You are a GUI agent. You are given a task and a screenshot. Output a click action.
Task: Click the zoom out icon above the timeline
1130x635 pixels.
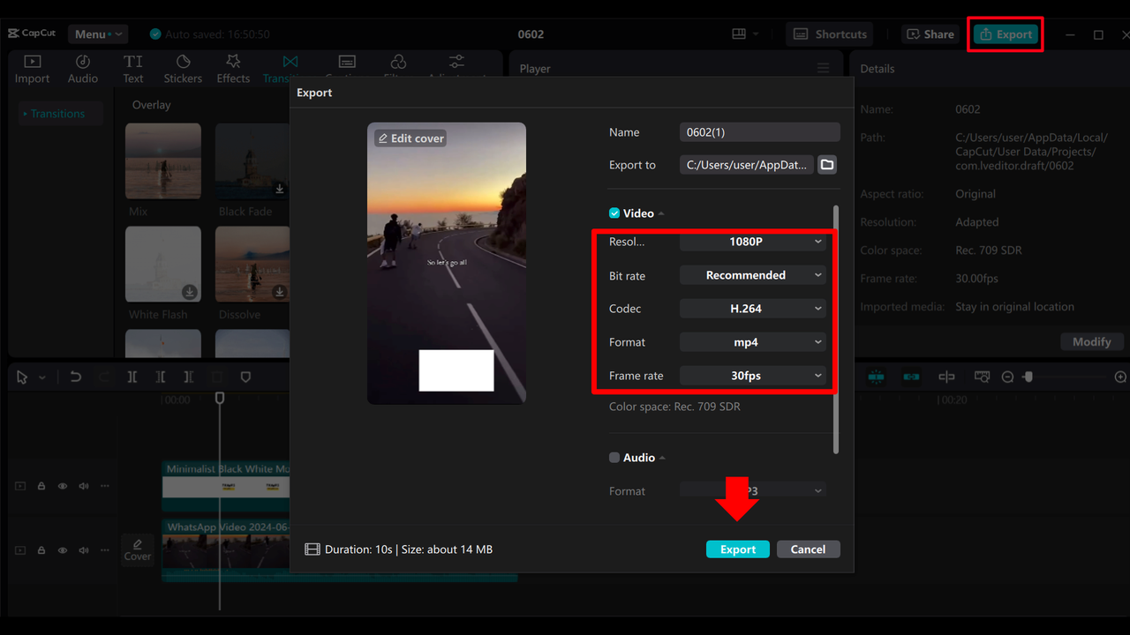(1006, 377)
